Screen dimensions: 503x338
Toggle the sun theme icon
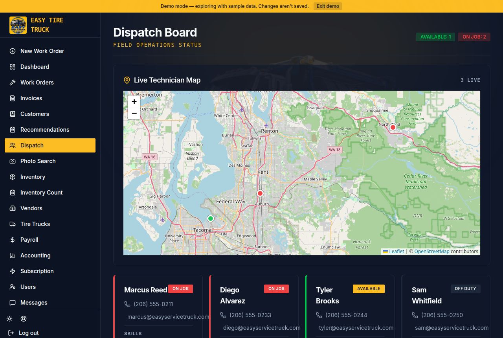(9, 319)
